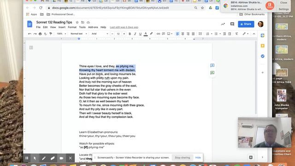The width and height of the screenshot is (295, 166).
Task: Open the activity dashboard trend icon
Action: point(223,24)
